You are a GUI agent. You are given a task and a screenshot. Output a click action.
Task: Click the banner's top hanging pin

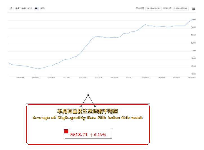pyautogui.click(x=88, y=95)
